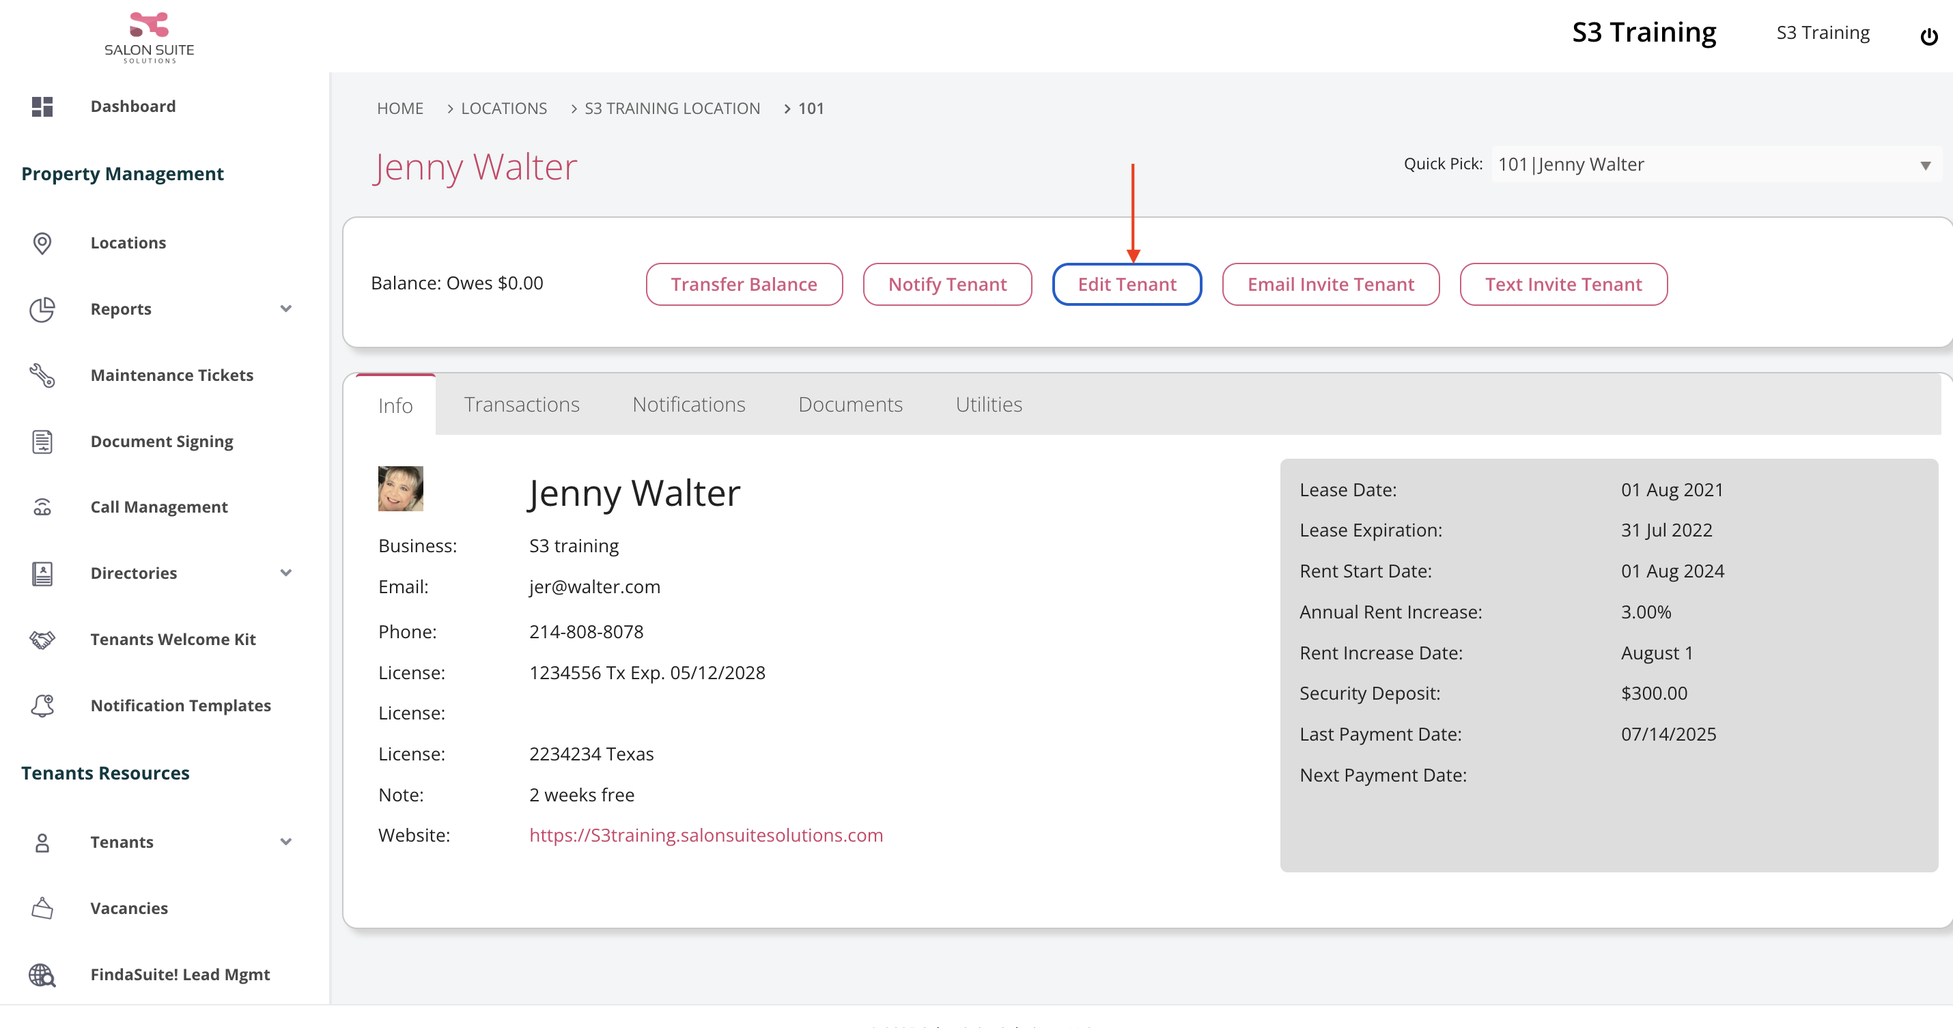
Task: Click the power logout icon
Action: pyautogui.click(x=1928, y=35)
